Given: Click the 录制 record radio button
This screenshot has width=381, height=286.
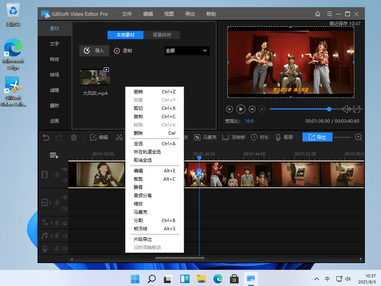Looking at the screenshot, I should [x=117, y=51].
